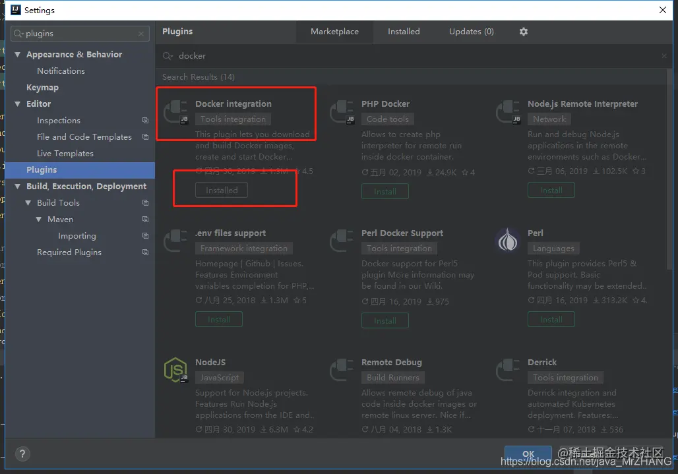Image resolution: width=678 pixels, height=474 pixels.
Task: Confirm settings with OK button
Action: 528,454
